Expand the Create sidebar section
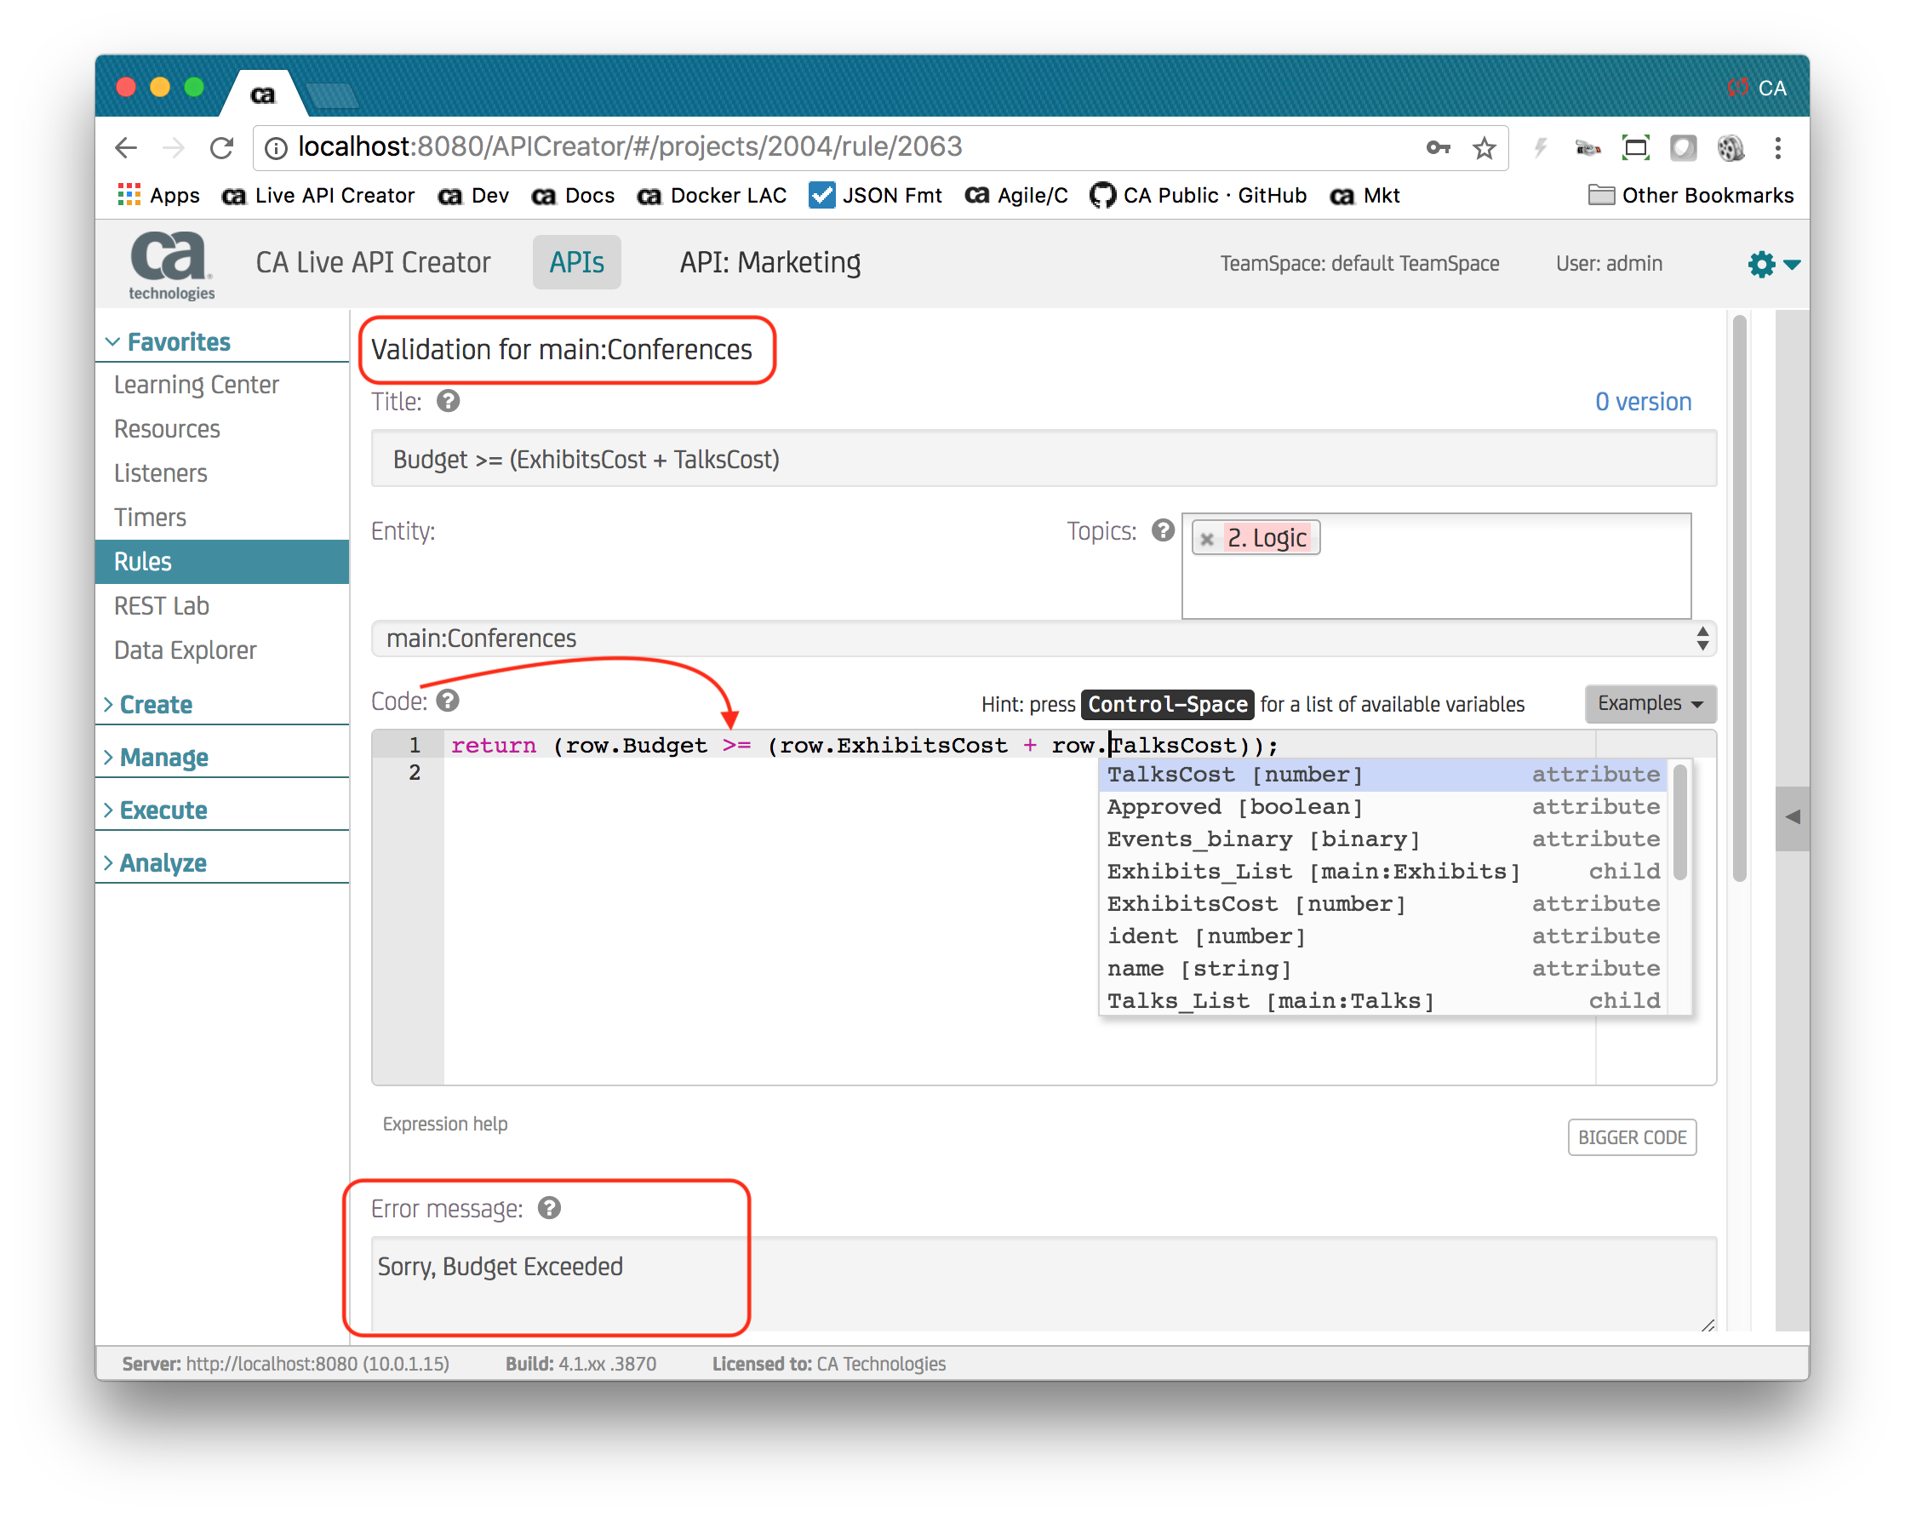Viewport: 1905px width, 1517px height. pyautogui.click(x=156, y=704)
